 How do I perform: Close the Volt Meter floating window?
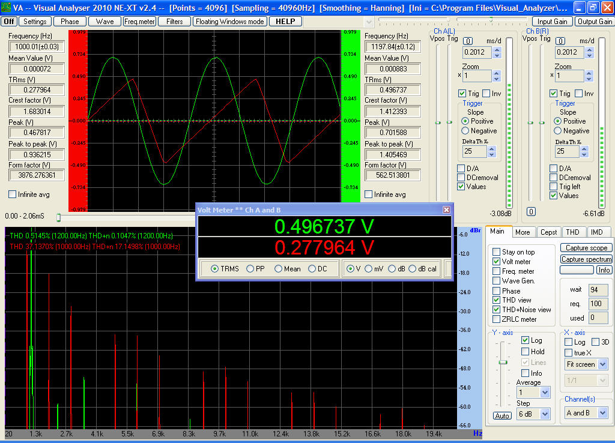click(x=446, y=209)
